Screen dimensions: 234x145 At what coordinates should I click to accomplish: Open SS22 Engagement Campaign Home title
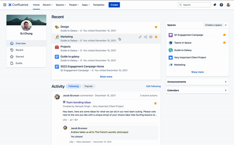pos(82,66)
